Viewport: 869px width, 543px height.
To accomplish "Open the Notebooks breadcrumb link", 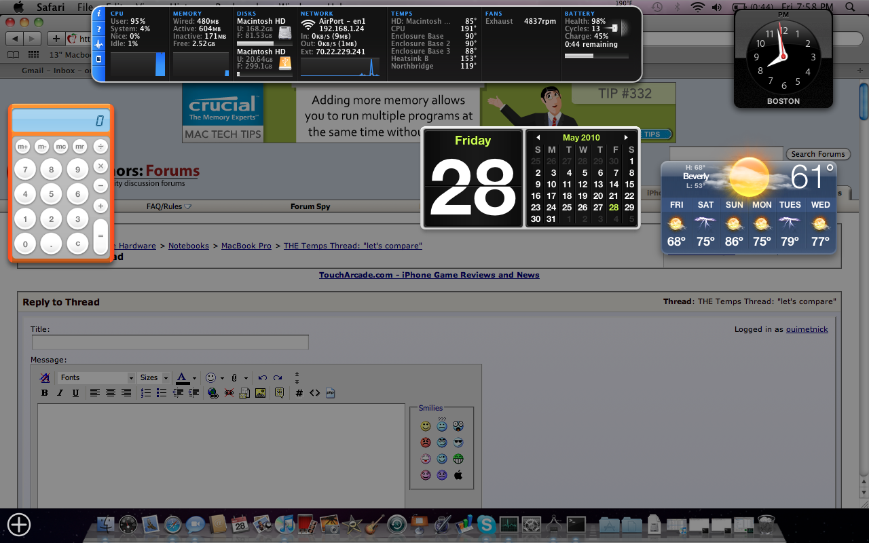I will [x=189, y=246].
